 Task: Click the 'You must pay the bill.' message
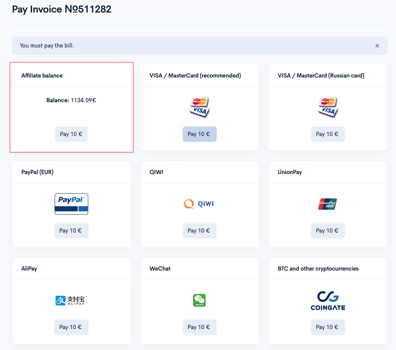[x=47, y=46]
